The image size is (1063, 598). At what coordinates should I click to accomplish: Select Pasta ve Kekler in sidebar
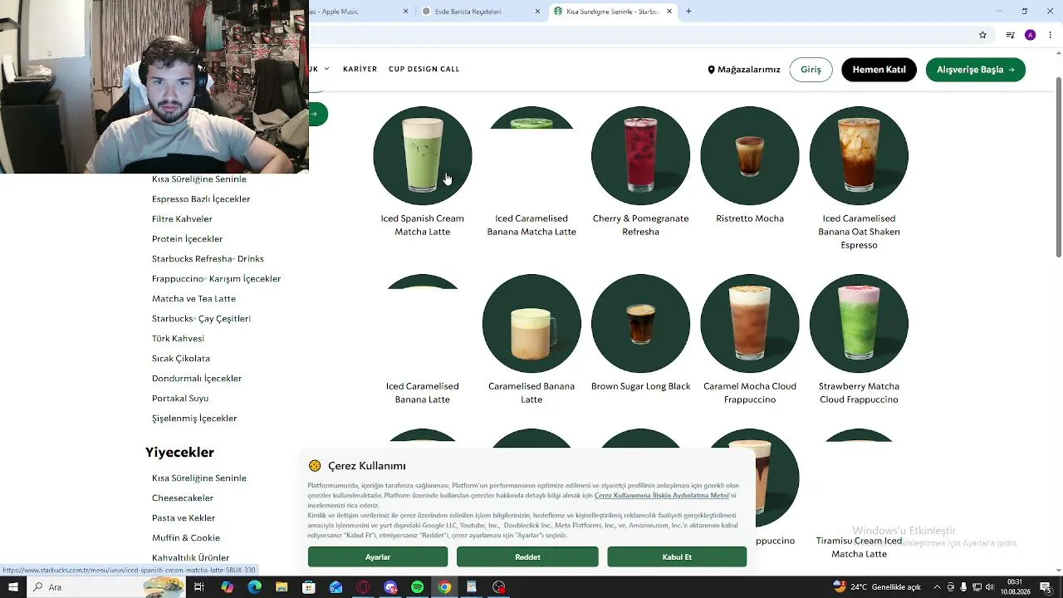[184, 517]
